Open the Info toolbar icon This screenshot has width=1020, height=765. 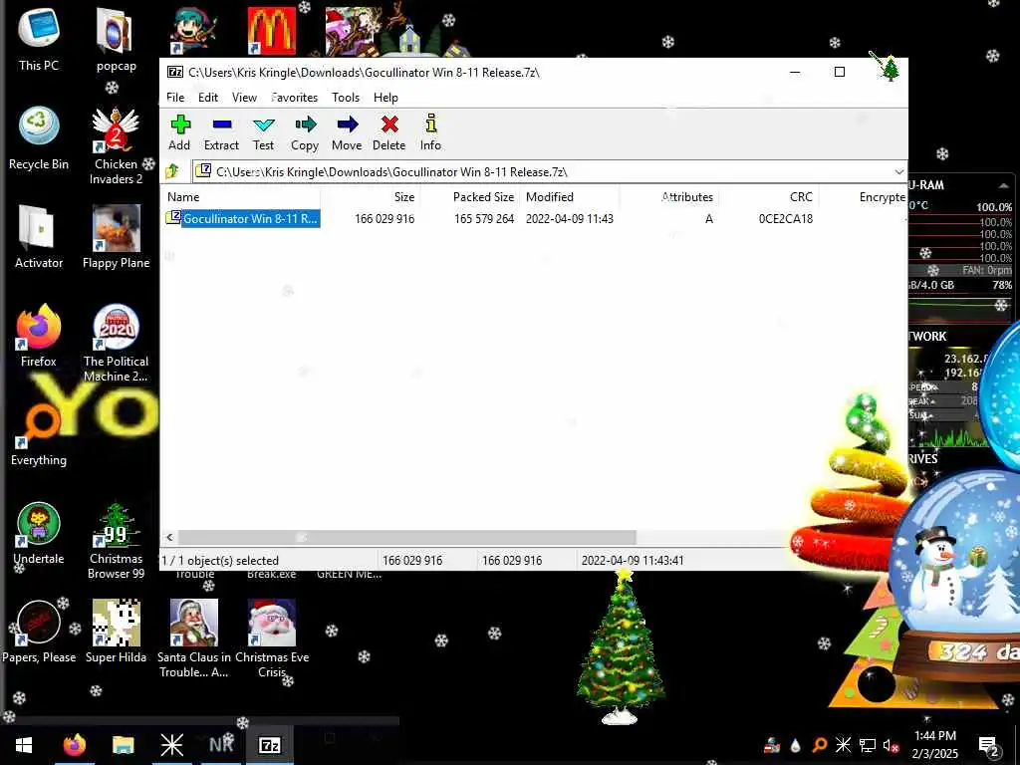[430, 132]
